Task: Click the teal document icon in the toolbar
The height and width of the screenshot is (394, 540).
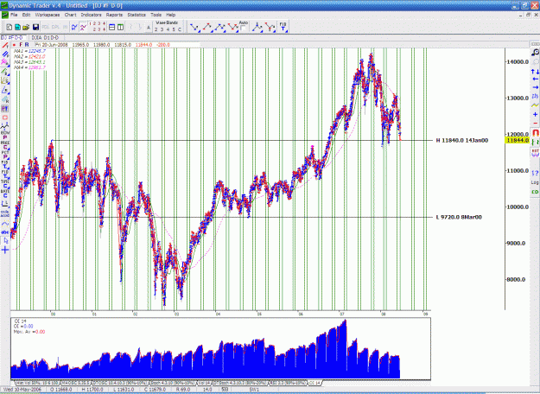Action: [17, 27]
